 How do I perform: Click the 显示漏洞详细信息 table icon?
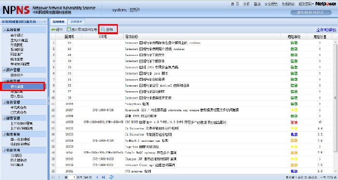click(69, 29)
